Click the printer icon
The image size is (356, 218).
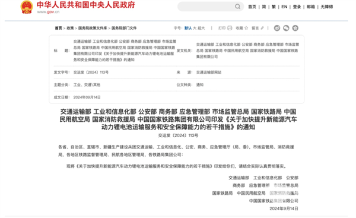click(230, 28)
